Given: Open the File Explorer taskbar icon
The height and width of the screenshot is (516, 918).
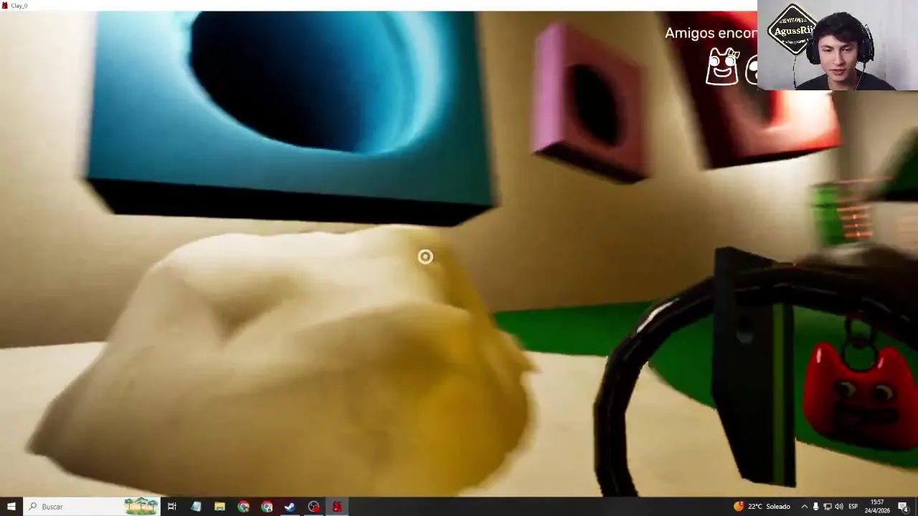Looking at the screenshot, I should 219,507.
